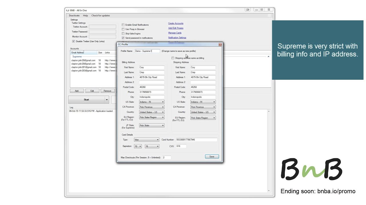The width and height of the screenshot is (366, 205).
Task: Open the Deactivate menu
Action: [x=74, y=15]
